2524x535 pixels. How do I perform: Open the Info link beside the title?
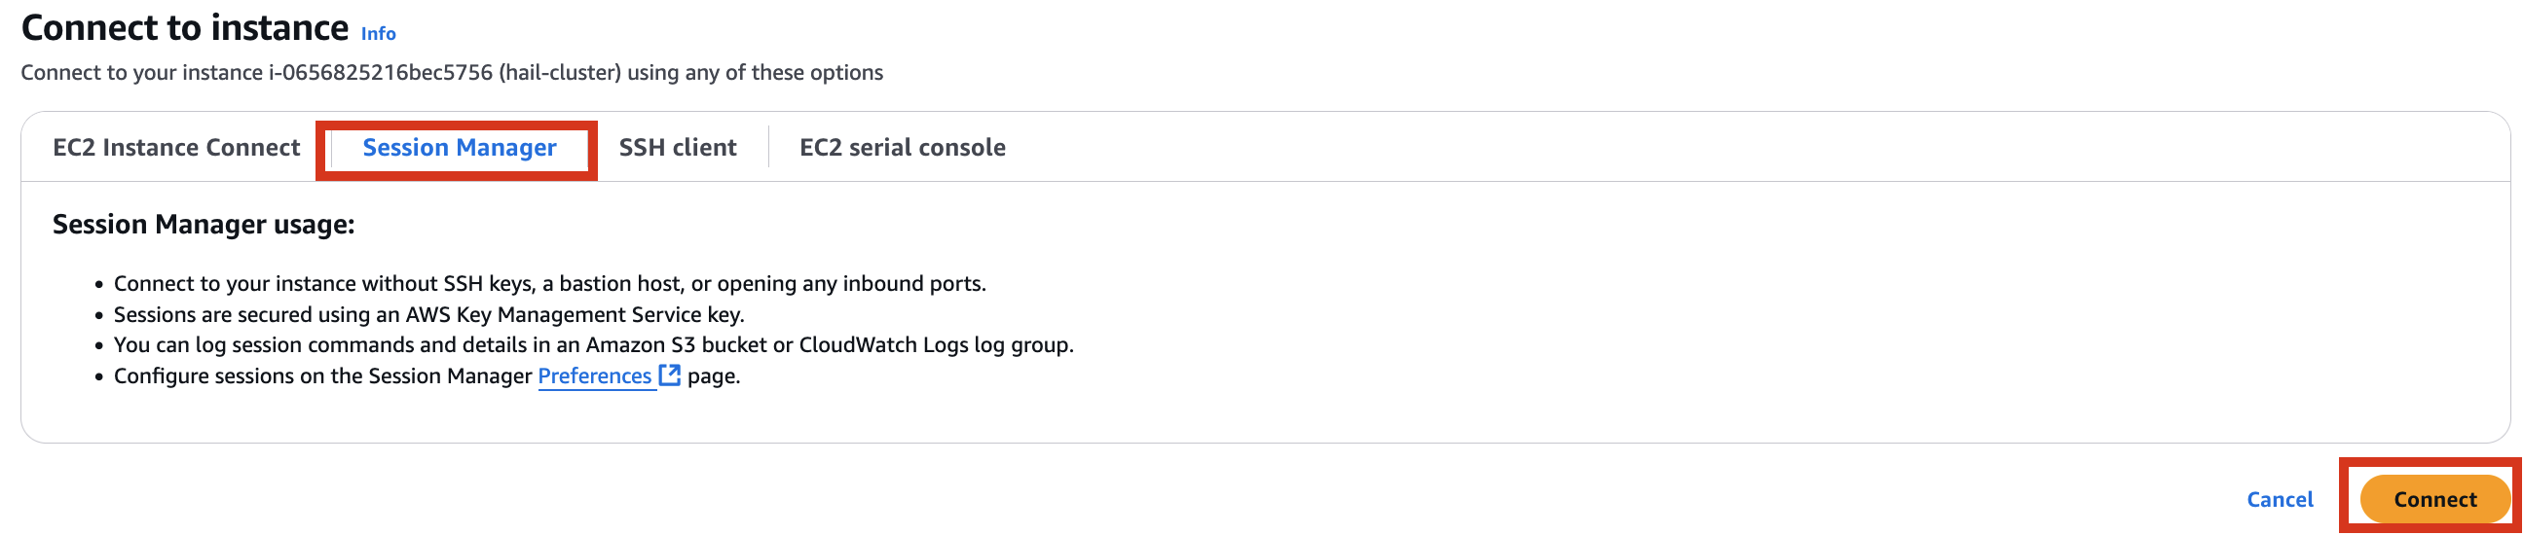378,34
